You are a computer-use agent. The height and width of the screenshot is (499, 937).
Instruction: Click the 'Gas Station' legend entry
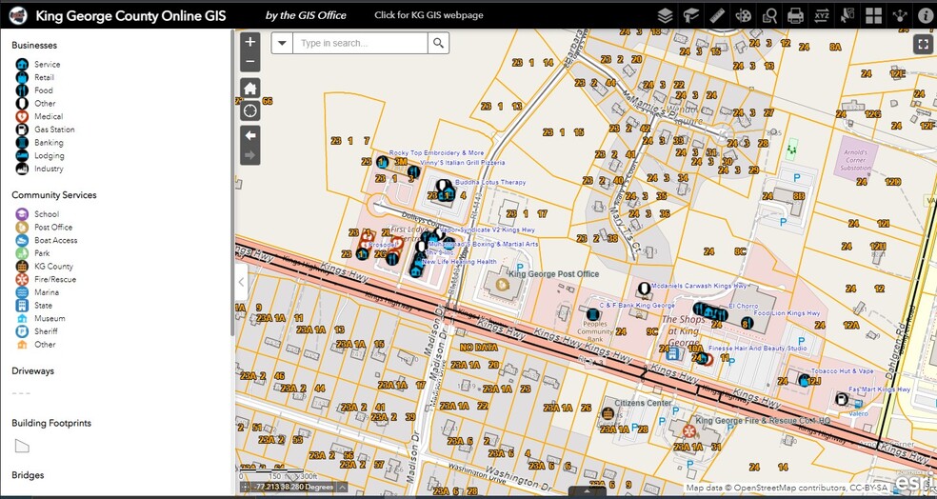coord(54,130)
